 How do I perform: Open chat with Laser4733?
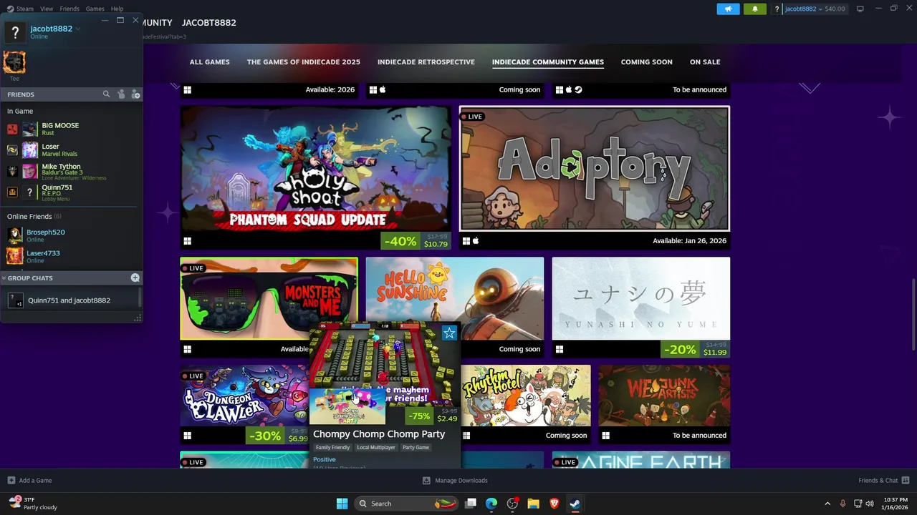coord(72,256)
